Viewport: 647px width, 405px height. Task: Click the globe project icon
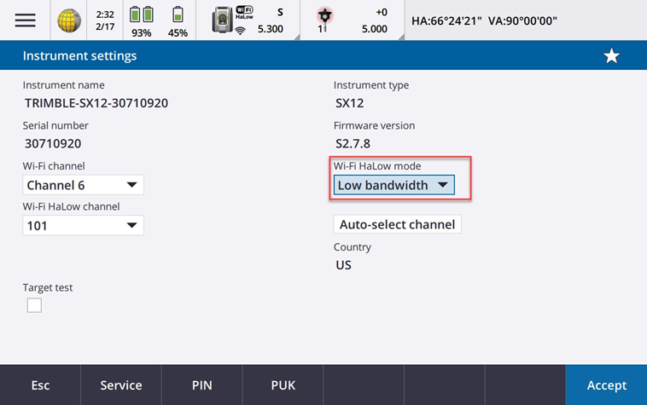[x=69, y=20]
